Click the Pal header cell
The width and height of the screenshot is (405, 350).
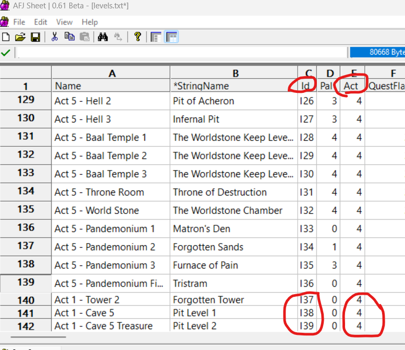coord(328,86)
